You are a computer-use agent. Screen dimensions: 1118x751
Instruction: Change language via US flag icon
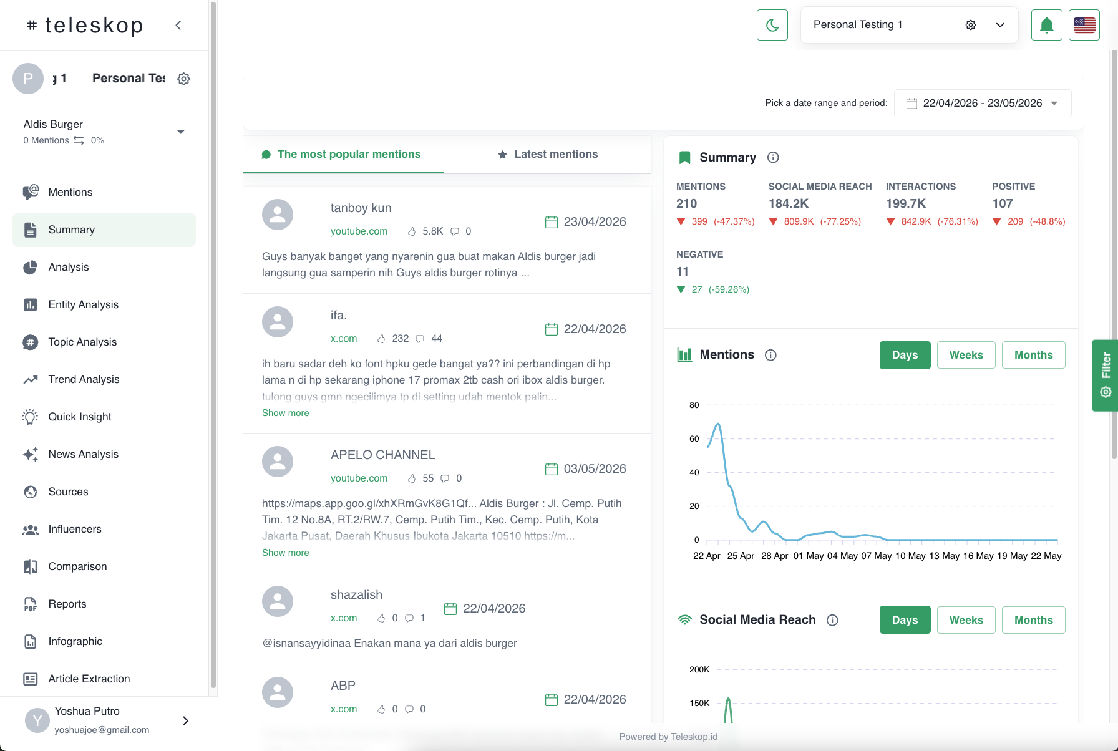[1084, 25]
